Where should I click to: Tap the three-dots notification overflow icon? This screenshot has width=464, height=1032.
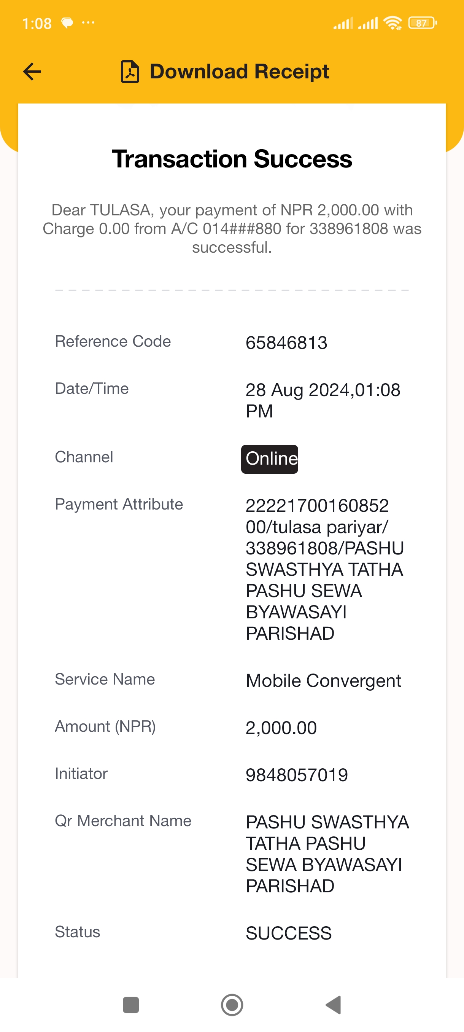pyautogui.click(x=88, y=23)
